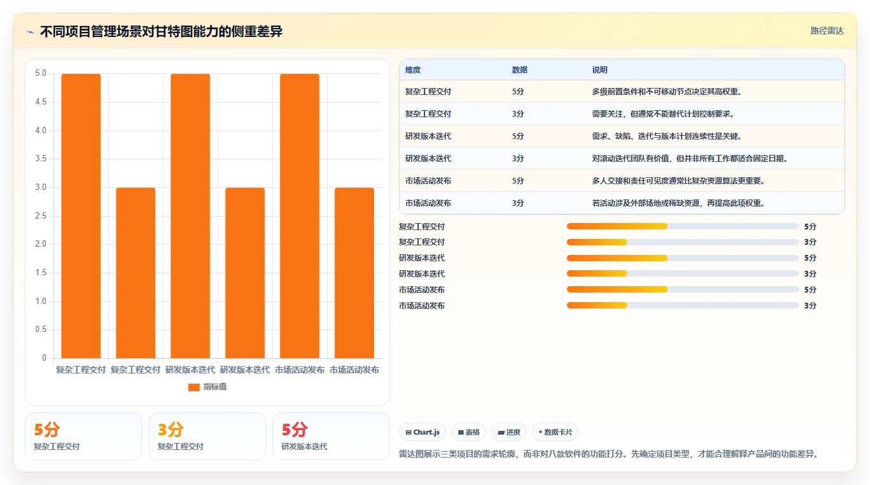870x485 pixels.
Task: Click the 3分 progress bar for 研发版本迭代
Action: point(683,273)
